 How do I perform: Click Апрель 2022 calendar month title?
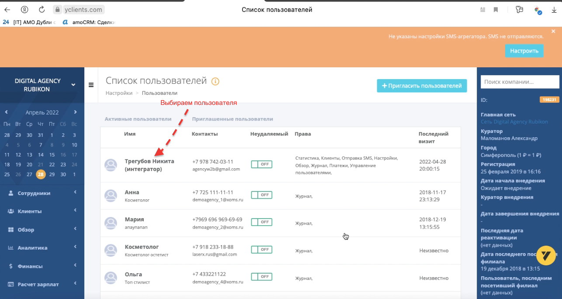(x=41, y=112)
